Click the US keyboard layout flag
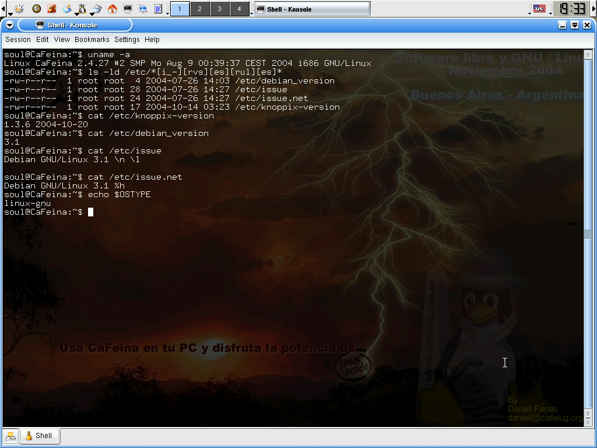Viewport: 597px width, 448px height. [x=539, y=8]
